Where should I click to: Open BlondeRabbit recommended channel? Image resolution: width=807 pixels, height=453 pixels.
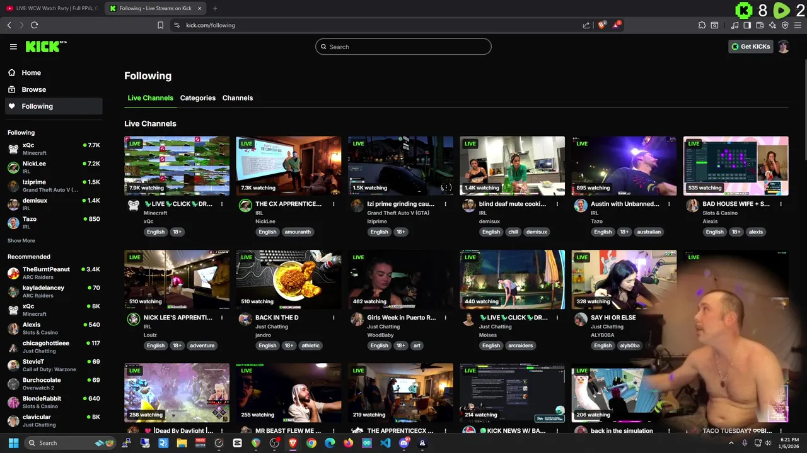pyautogui.click(x=54, y=402)
